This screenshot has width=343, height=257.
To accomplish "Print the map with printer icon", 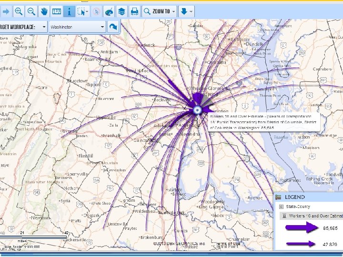I will pos(134,11).
